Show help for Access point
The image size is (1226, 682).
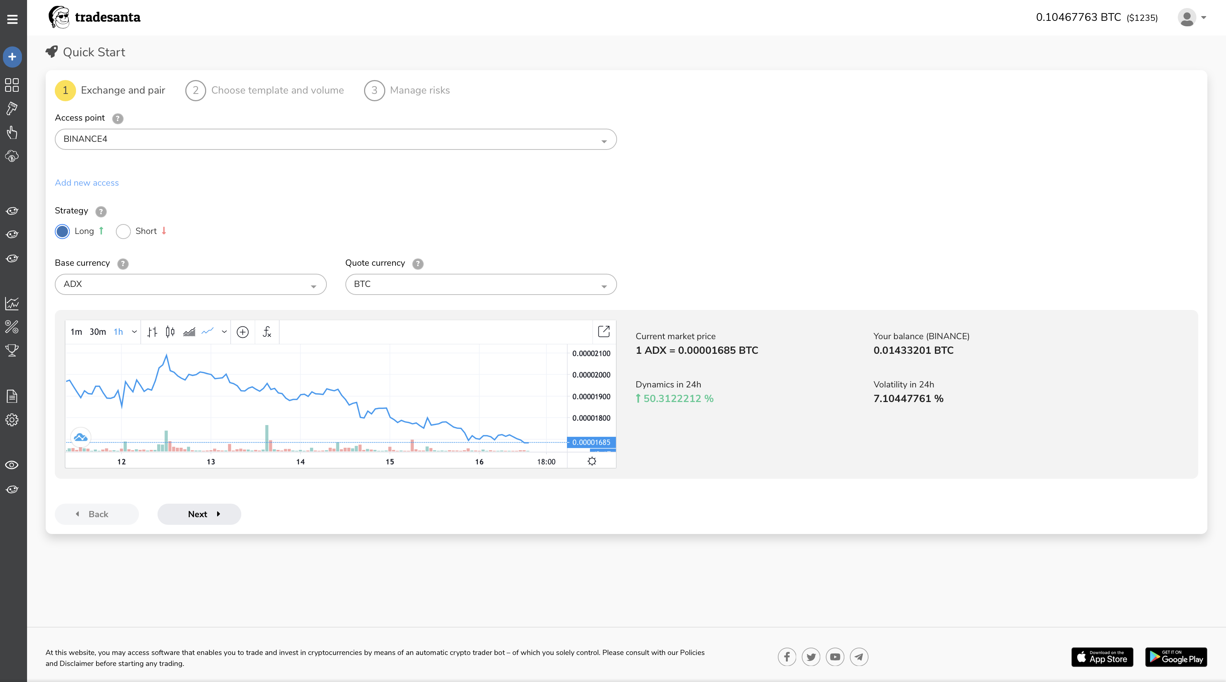[x=118, y=118]
